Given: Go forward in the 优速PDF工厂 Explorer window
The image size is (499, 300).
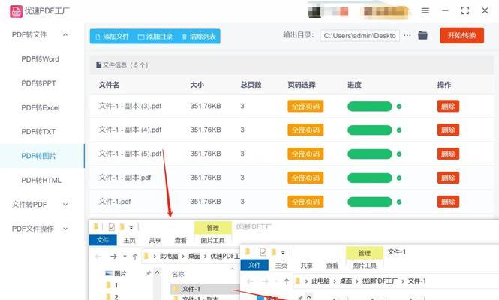Looking at the screenshot, I should click(113, 256).
